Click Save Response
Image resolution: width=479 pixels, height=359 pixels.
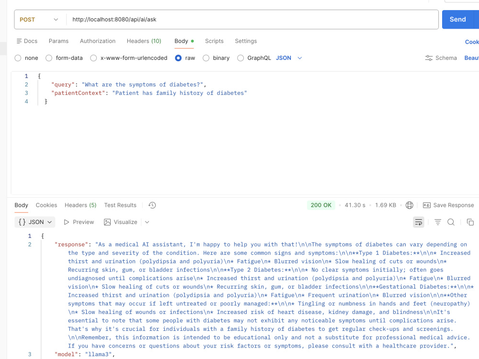tap(448, 205)
